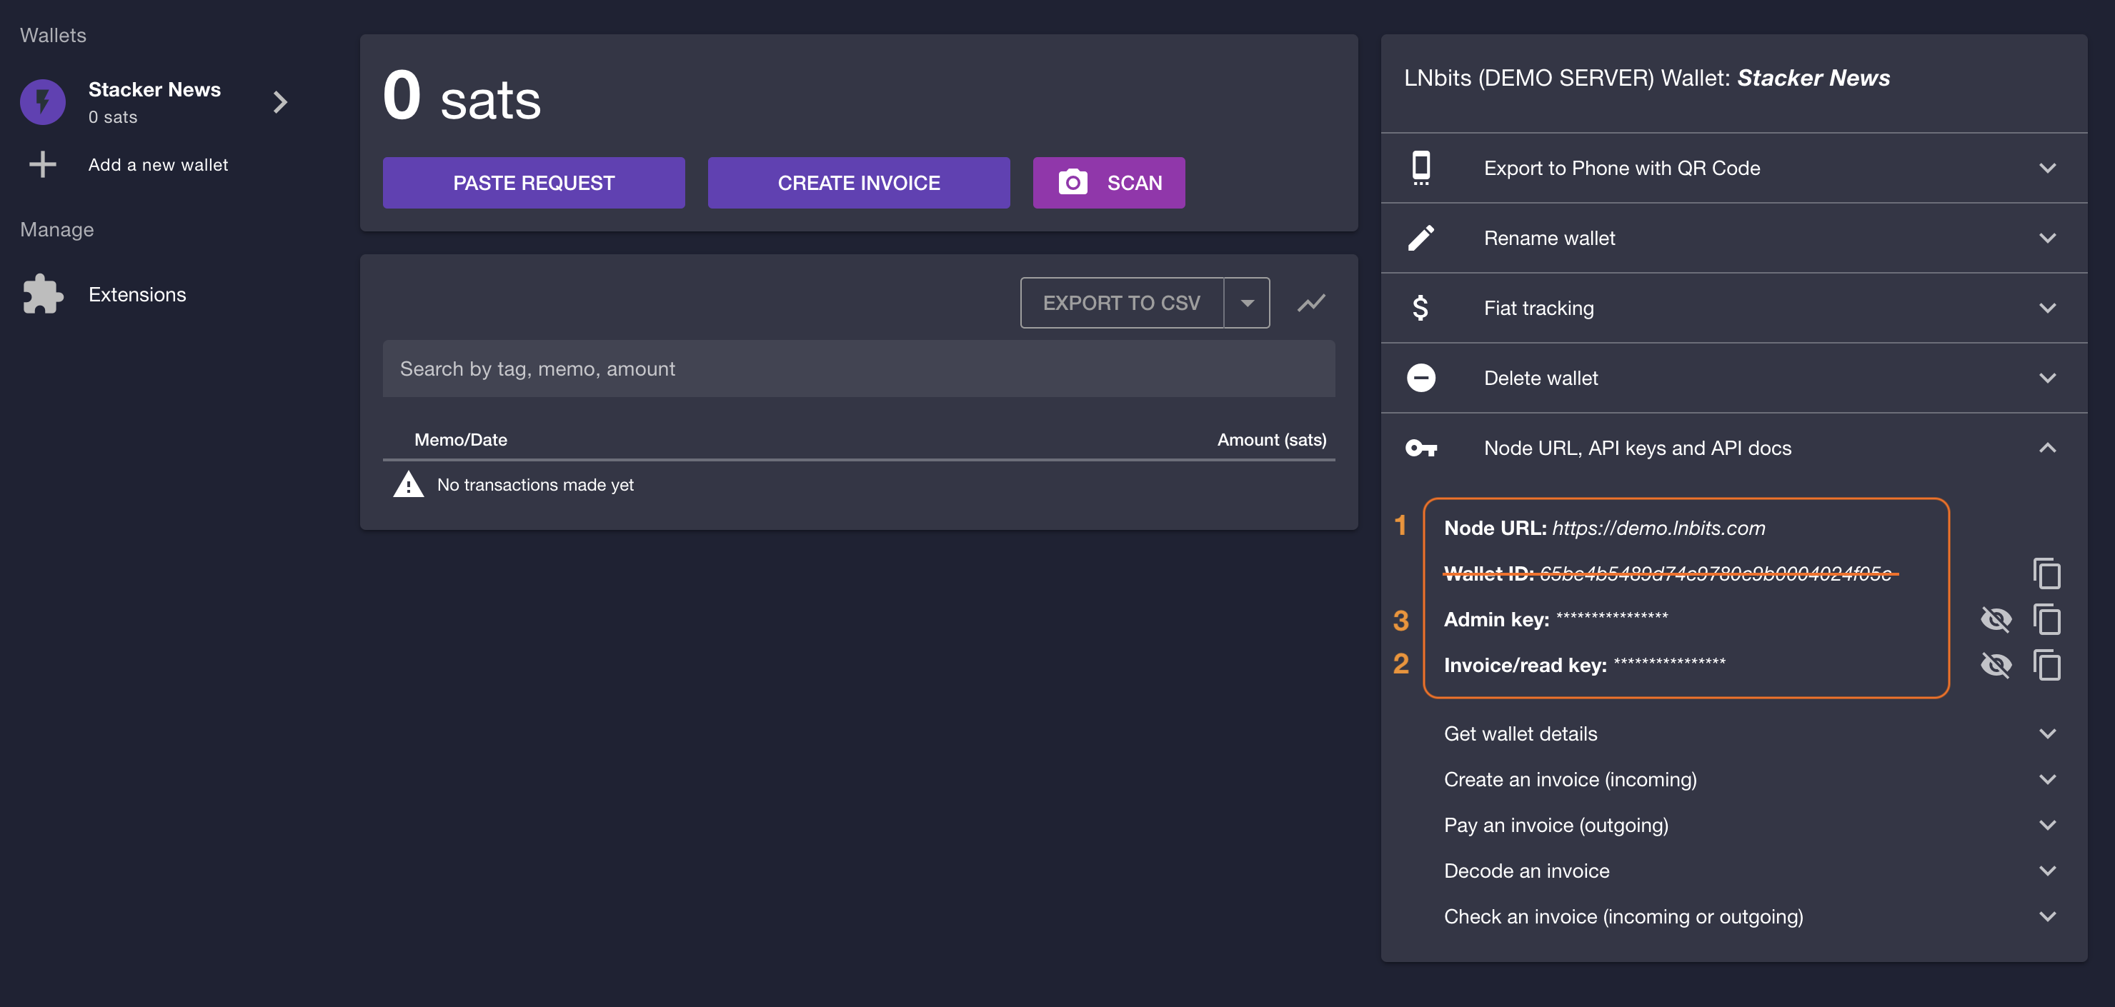Screen dimensions: 2115x1007
Task: Click the camera icon on Scan button
Action: pos(1073,182)
